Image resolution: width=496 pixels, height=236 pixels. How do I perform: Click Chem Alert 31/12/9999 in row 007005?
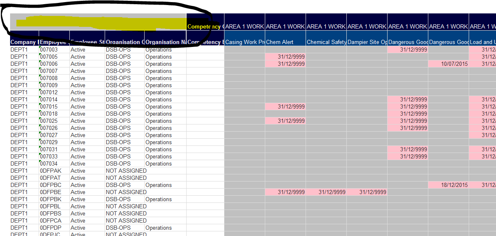pos(285,57)
